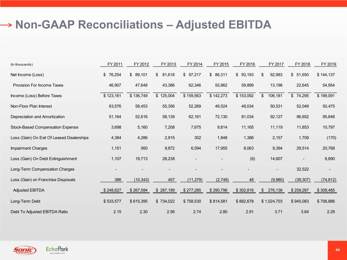
Task: Select the FY 2019 Adjusted EBITDA value $308,485
Action: 326,190
